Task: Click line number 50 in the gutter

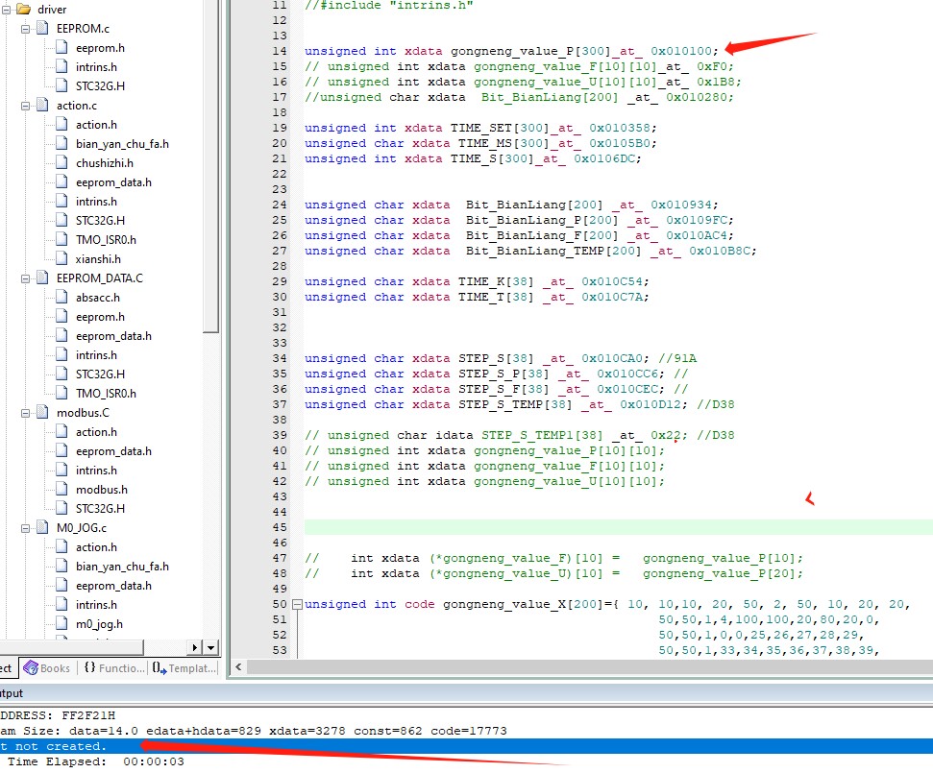Action: [279, 604]
